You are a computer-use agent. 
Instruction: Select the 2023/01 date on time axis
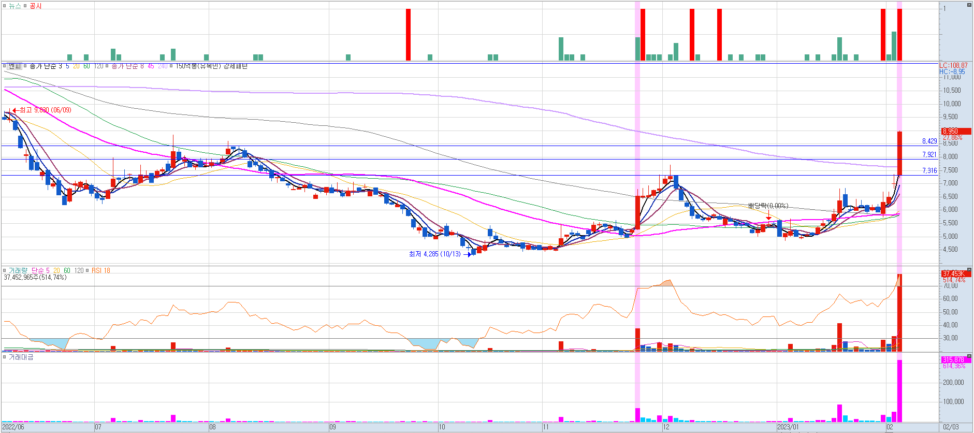pyautogui.click(x=788, y=427)
